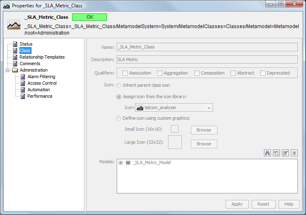Click the page icon beside Status

coord(15,44)
